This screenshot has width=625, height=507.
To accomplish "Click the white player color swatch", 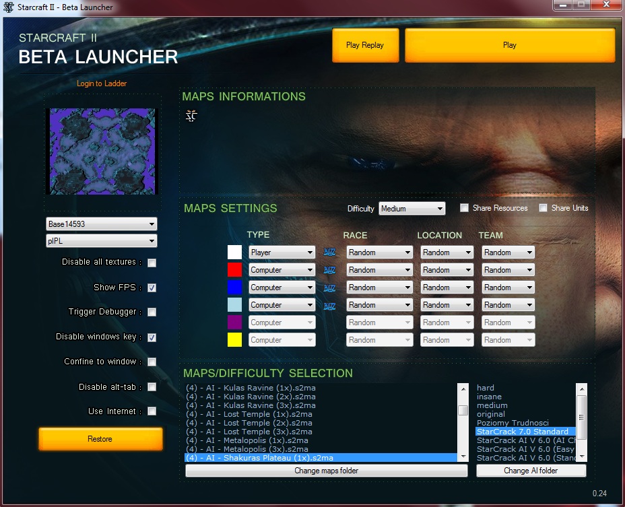I will click(234, 252).
